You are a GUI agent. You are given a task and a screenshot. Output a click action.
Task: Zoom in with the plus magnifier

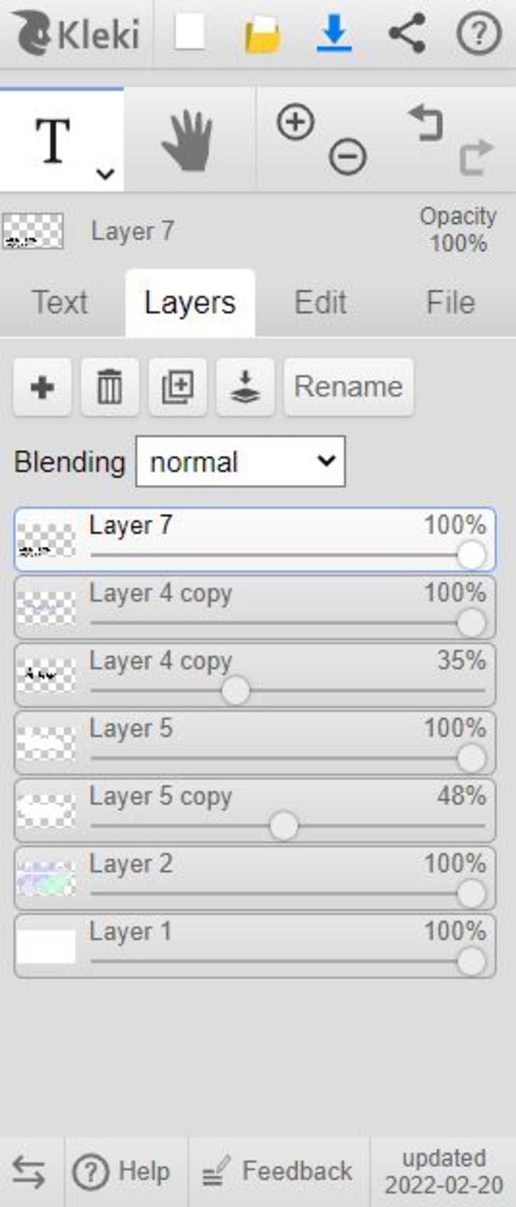(296, 122)
